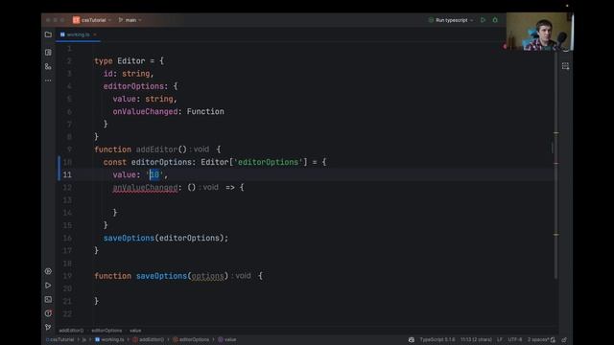The width and height of the screenshot is (614, 345).
Task: Click editorOptions in the editor breadcrumb
Action: (x=106, y=331)
